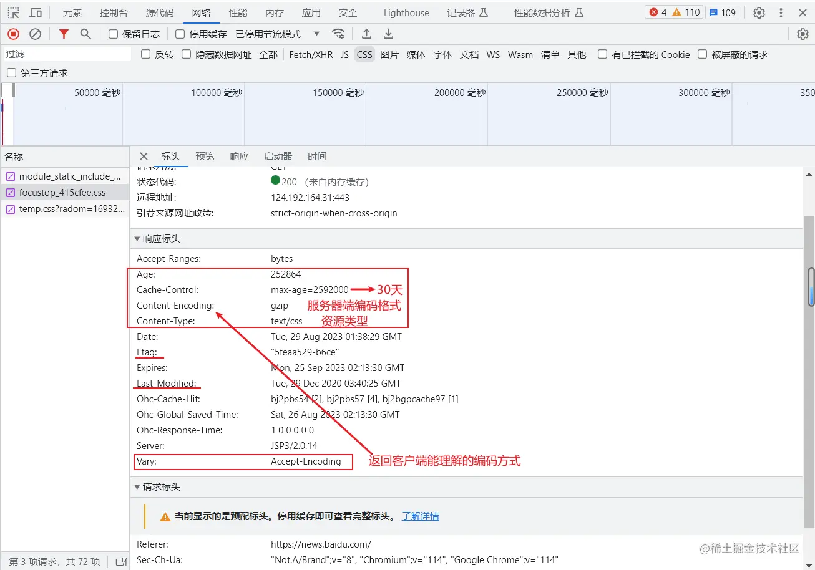Filter requests by 字体 type
815x570 pixels.
click(442, 54)
